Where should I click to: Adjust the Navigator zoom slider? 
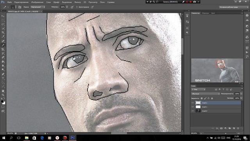[x=226, y=133]
